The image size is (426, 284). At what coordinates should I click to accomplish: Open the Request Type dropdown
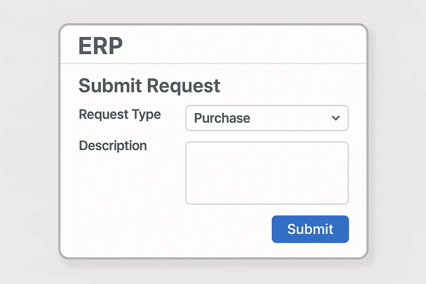coord(267,118)
